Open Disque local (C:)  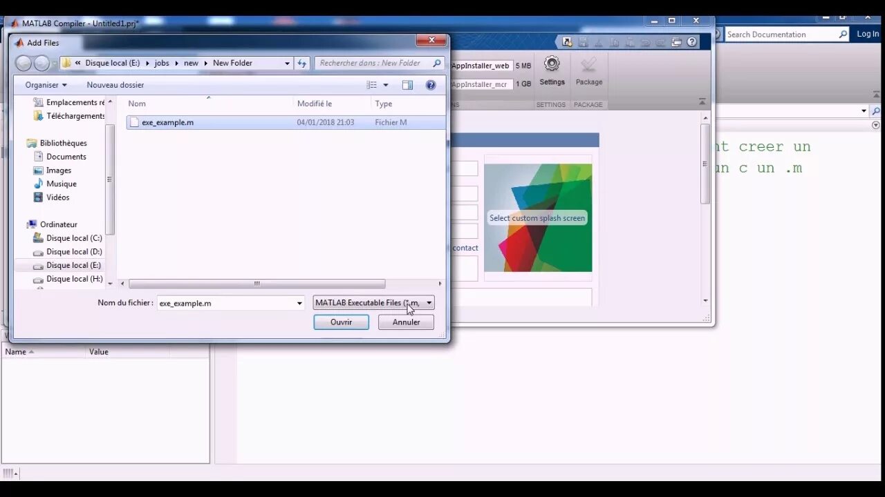[68, 238]
